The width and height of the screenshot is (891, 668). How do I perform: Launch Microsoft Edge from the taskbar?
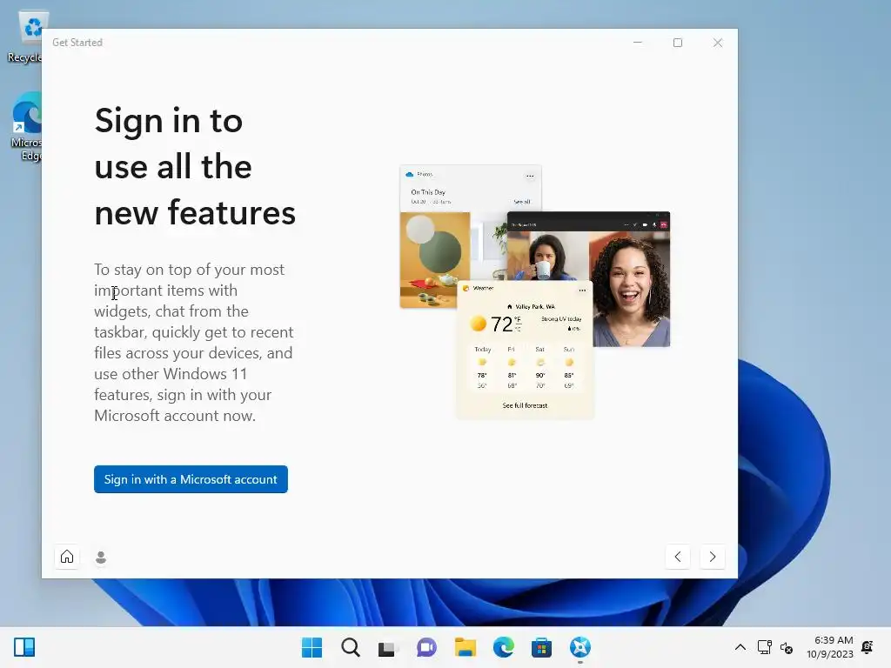coord(504,647)
